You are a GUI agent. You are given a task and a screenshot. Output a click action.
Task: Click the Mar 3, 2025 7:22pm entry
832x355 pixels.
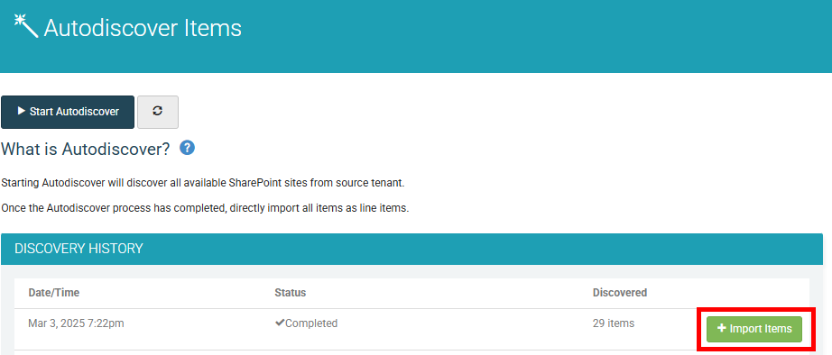tap(76, 323)
